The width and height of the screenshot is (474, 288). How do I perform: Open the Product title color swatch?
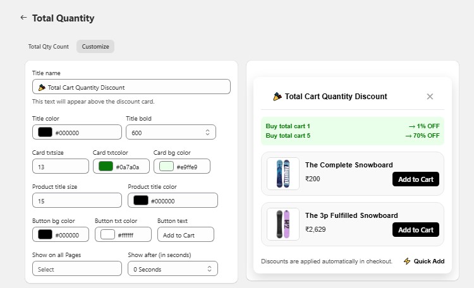coord(141,201)
